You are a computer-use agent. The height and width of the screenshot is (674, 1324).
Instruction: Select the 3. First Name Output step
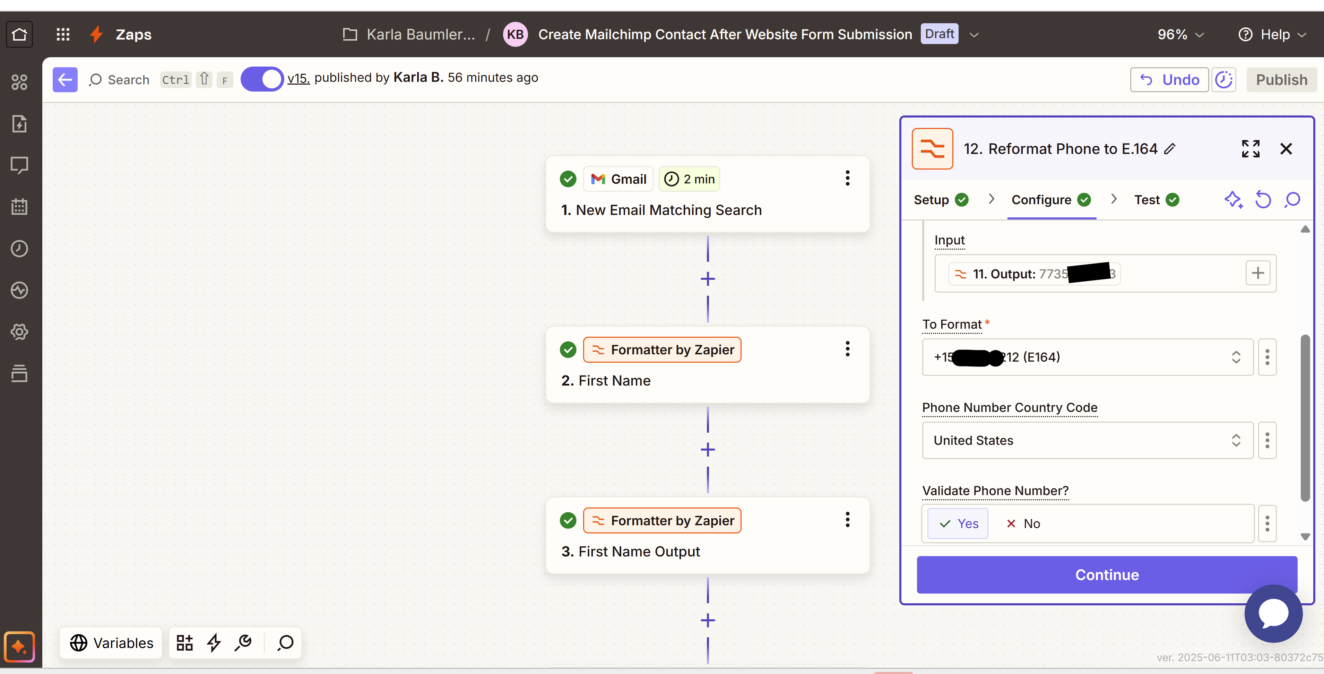point(708,535)
